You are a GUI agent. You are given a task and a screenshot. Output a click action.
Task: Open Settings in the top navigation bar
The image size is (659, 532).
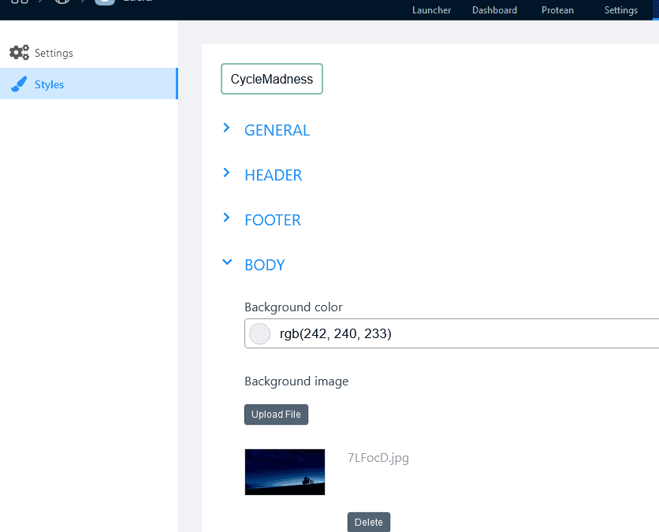[x=620, y=10]
